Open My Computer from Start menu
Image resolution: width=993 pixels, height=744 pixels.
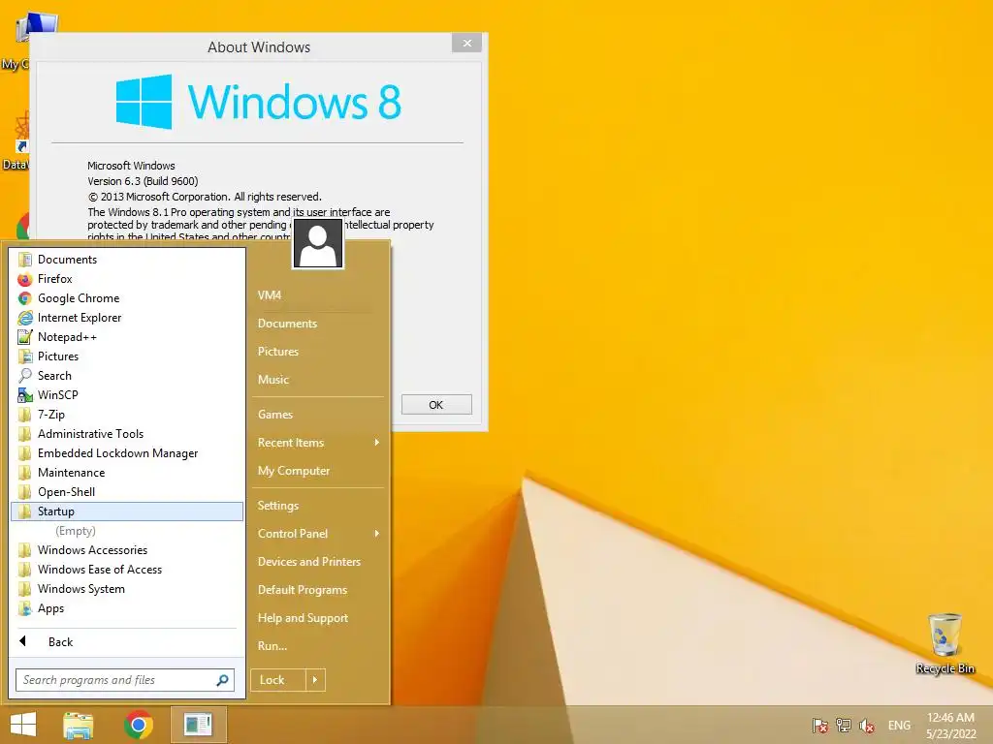tap(318, 471)
